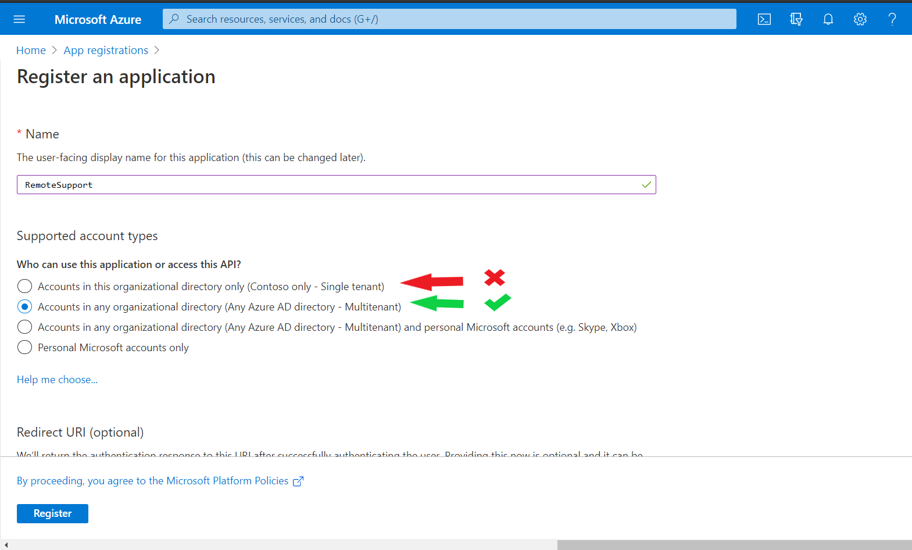Open the Directory and subscription filter icon
Screen dimensions: 912x550
(x=796, y=19)
